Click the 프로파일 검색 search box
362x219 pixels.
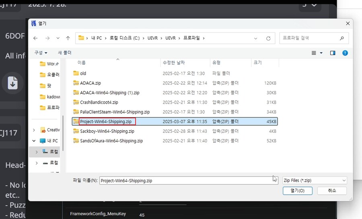click(x=314, y=38)
